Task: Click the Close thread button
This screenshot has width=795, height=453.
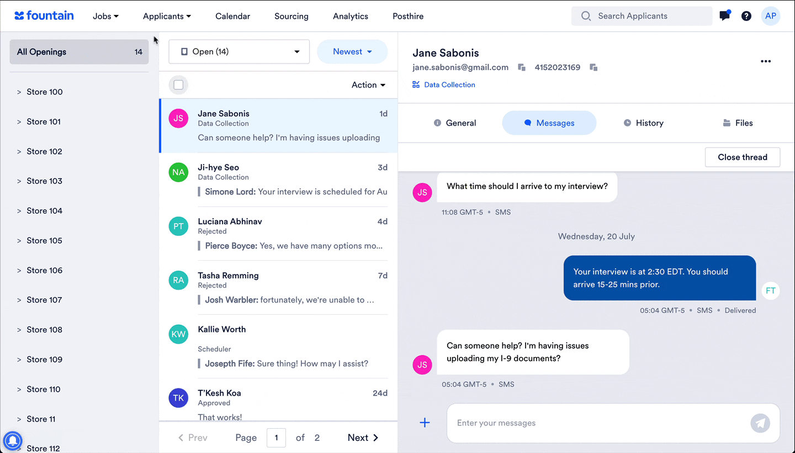Action: point(742,157)
